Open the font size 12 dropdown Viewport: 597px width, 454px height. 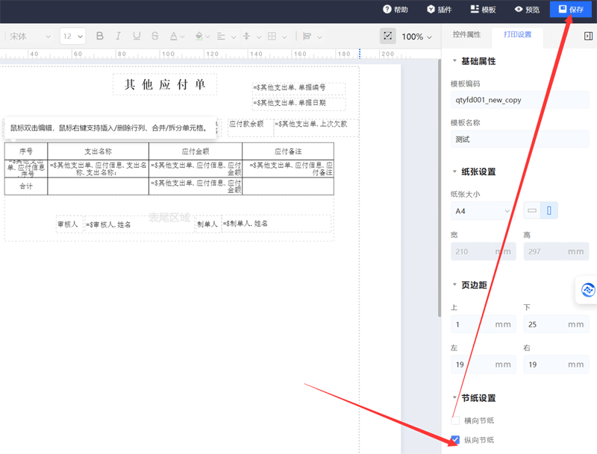tap(72, 37)
